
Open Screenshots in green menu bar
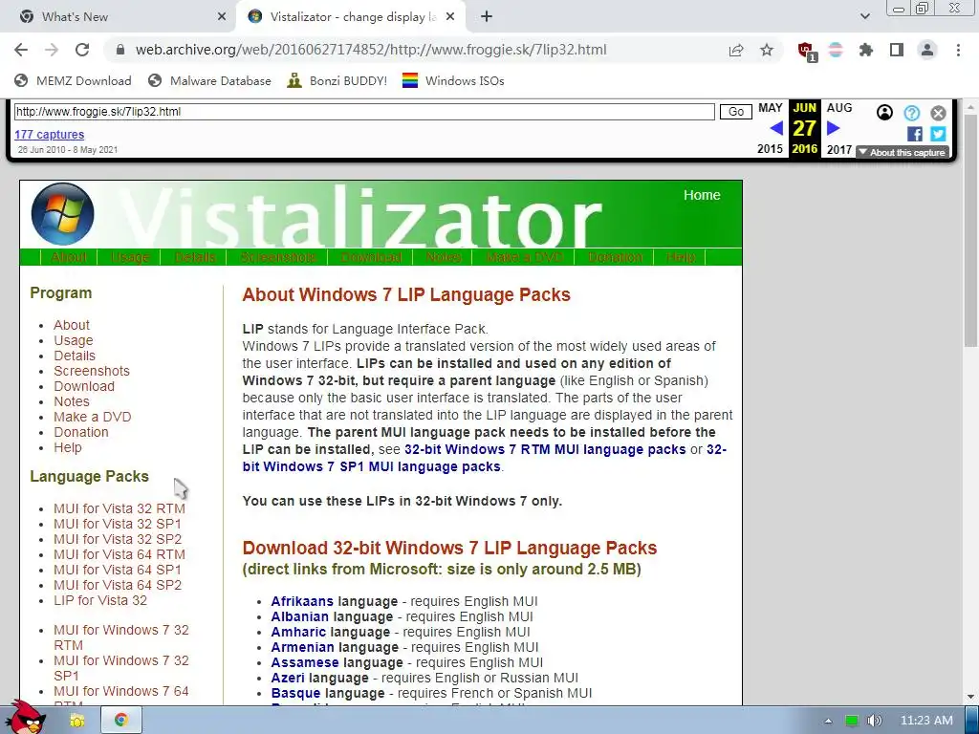278,257
